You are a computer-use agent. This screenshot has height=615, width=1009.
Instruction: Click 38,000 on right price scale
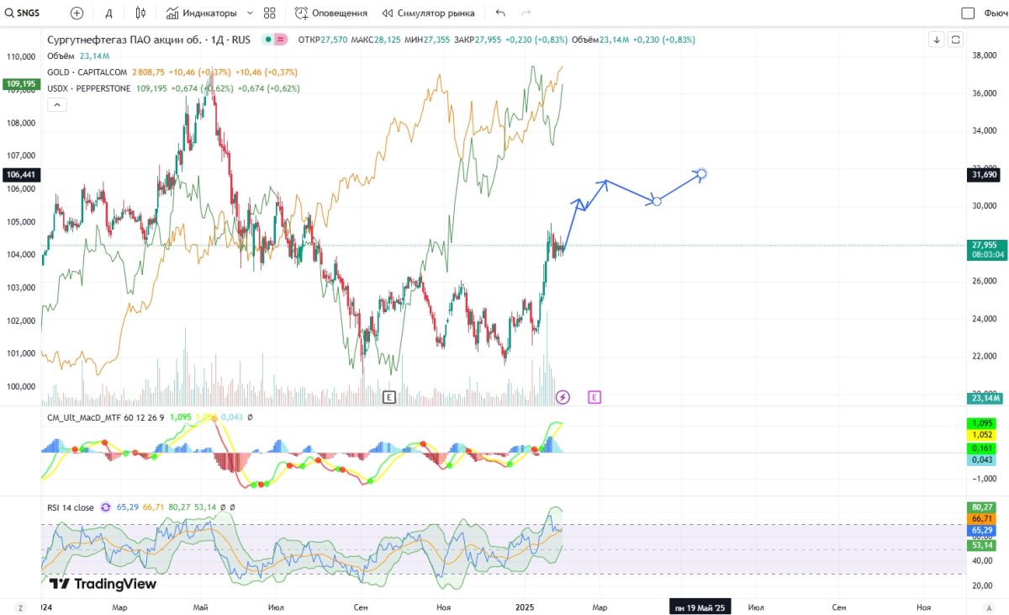click(984, 56)
